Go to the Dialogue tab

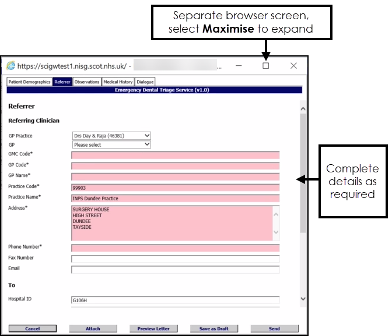coord(145,82)
